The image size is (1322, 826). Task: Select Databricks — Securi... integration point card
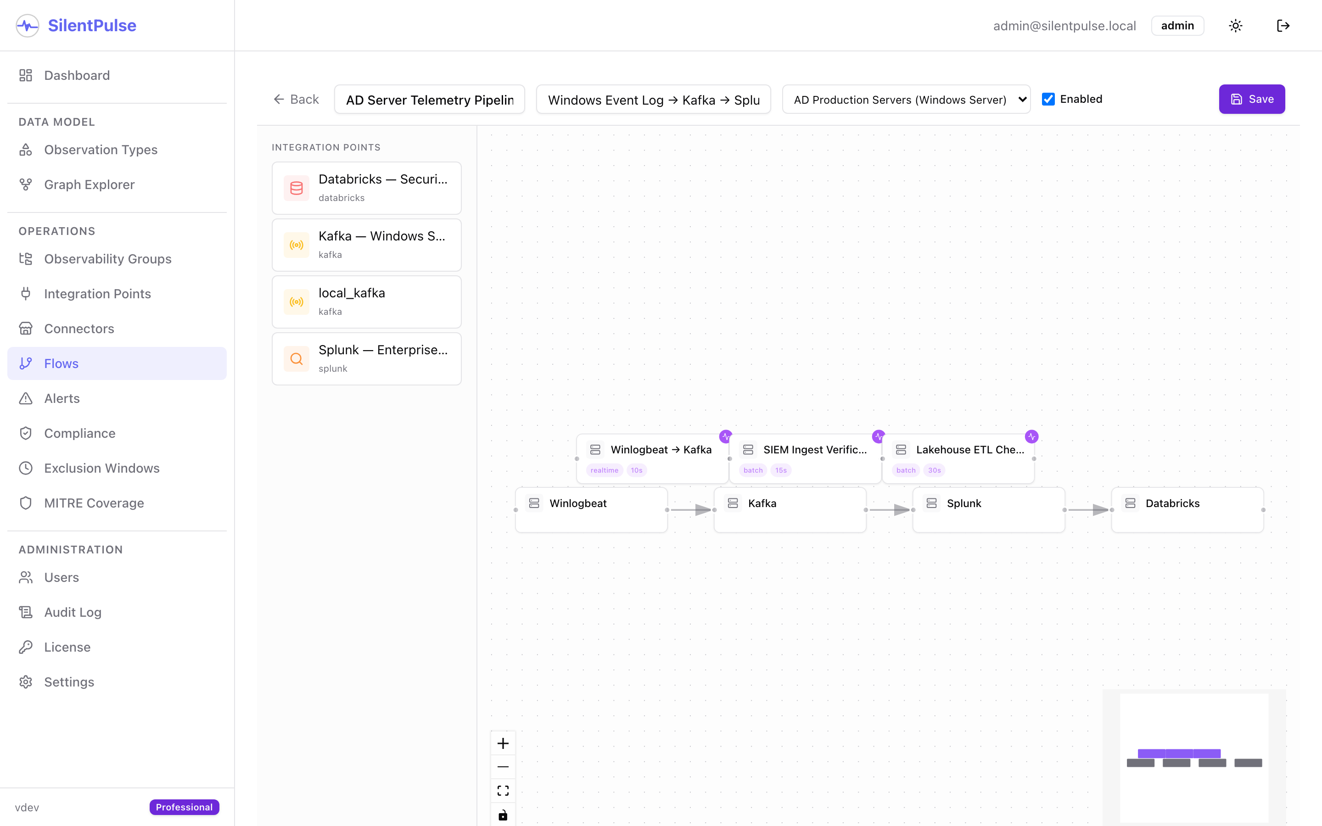point(367,188)
